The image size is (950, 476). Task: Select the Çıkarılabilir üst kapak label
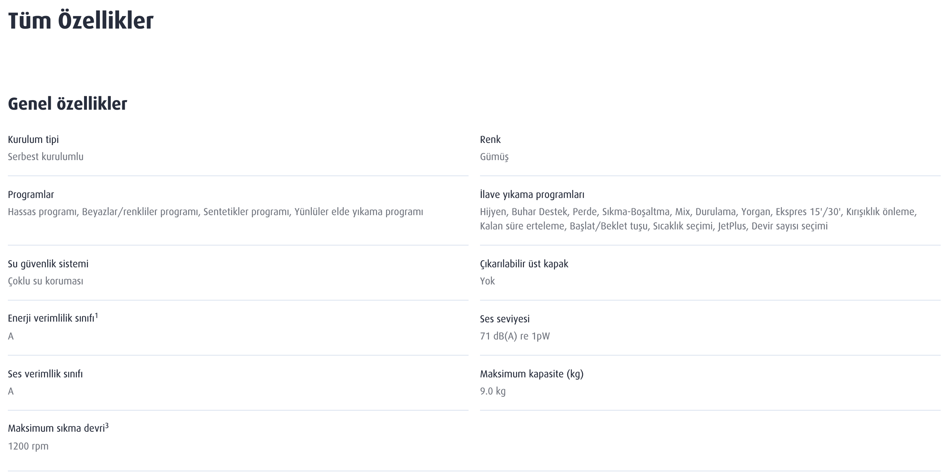pos(524,264)
